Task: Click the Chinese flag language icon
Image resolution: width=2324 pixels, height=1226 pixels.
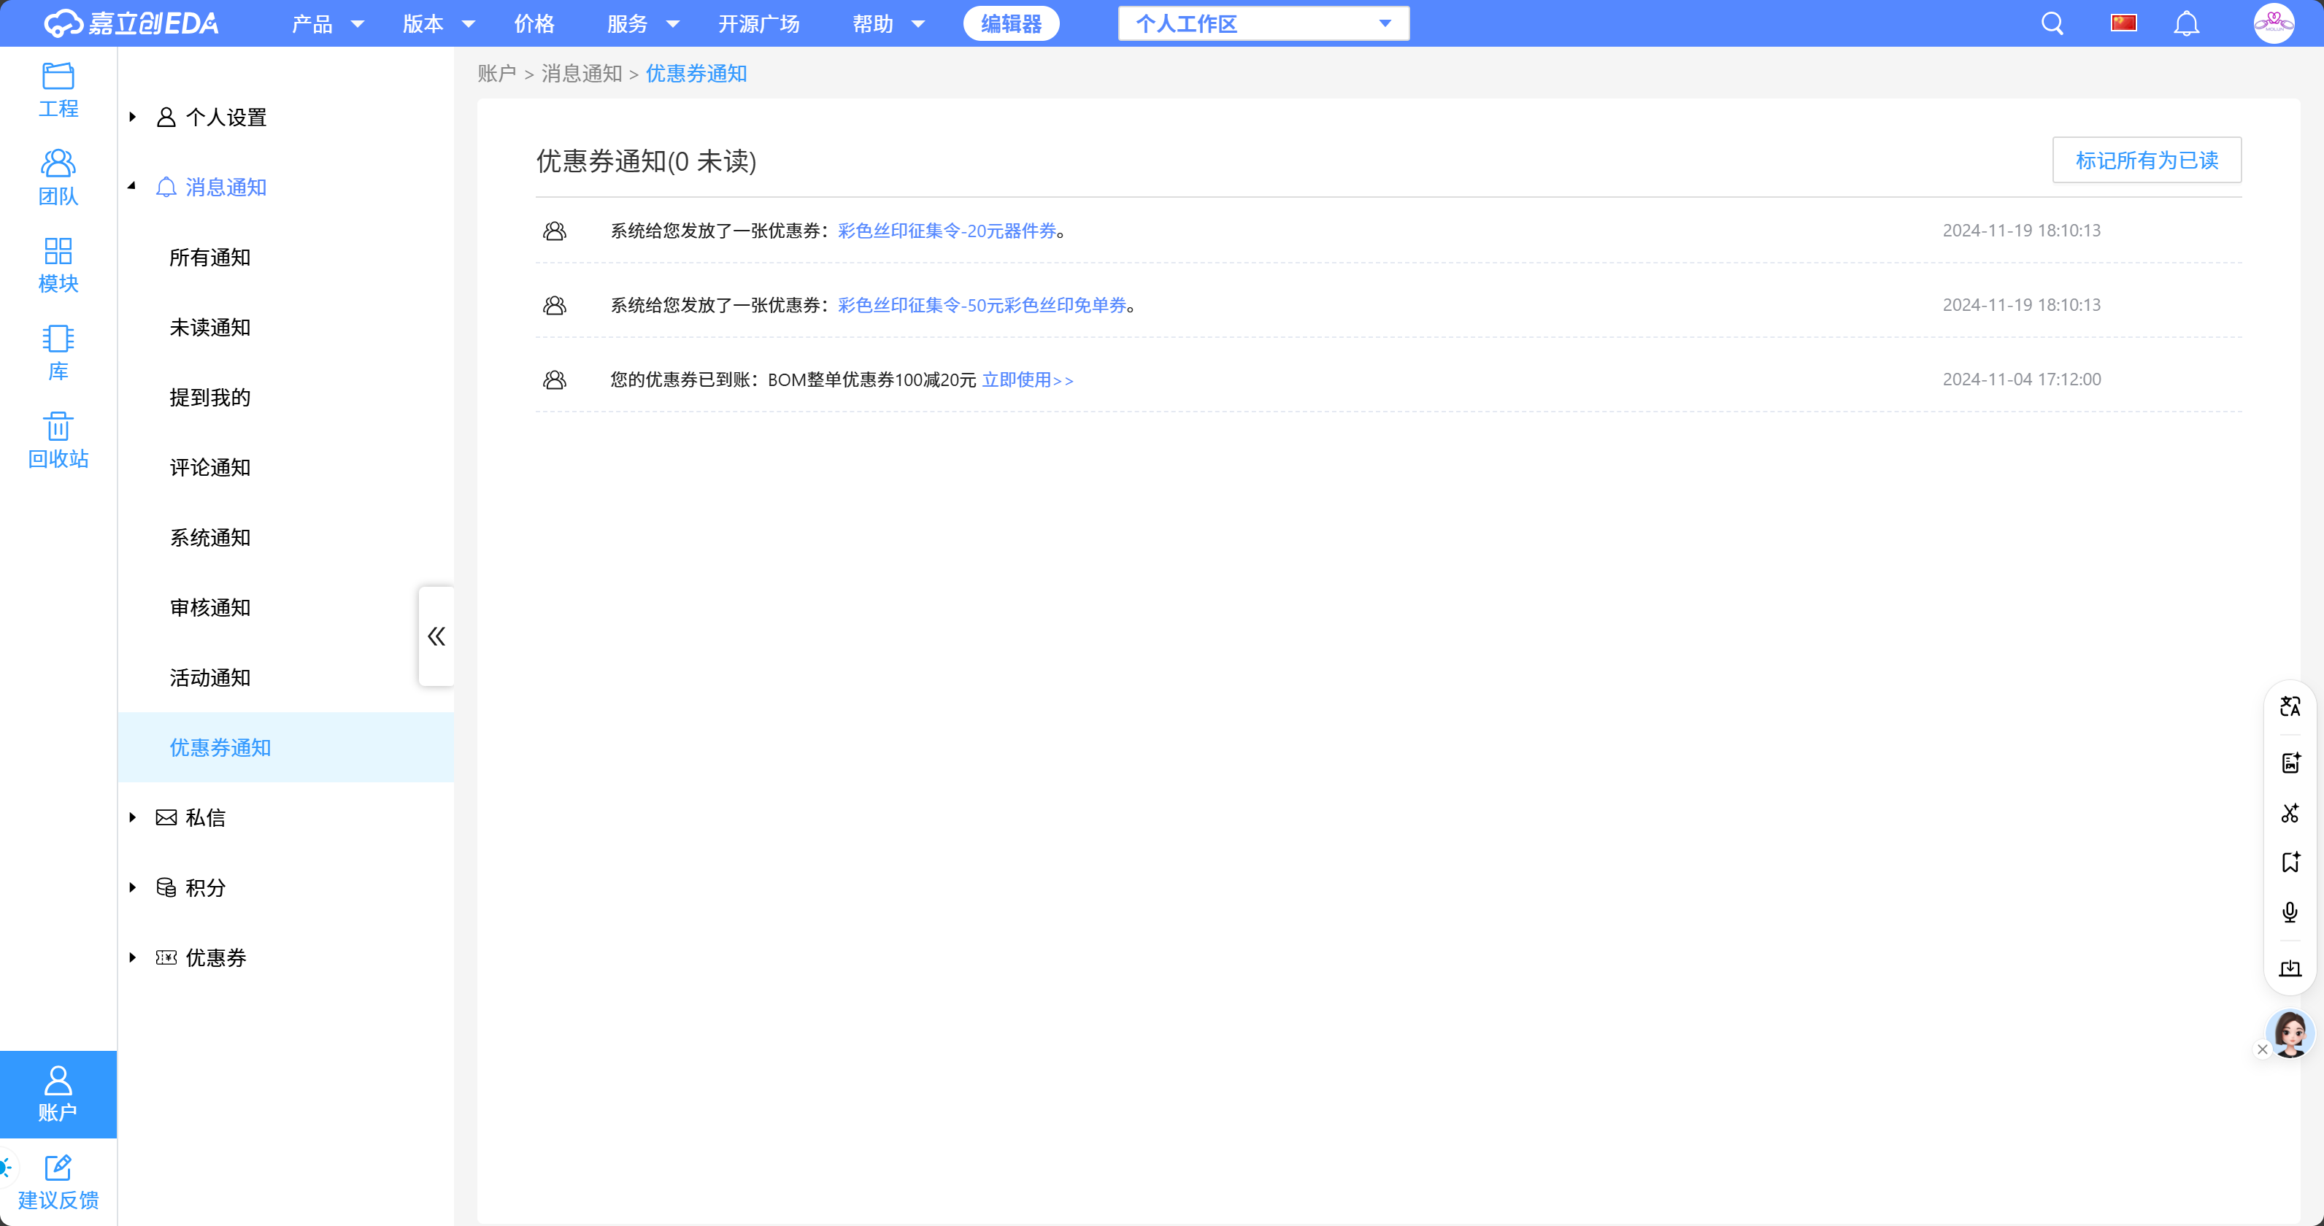Action: (x=2124, y=23)
